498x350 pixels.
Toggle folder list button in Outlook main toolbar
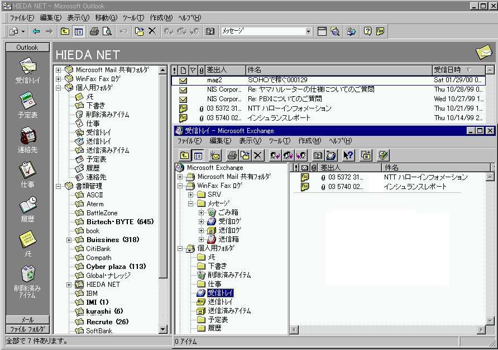[x=79, y=32]
